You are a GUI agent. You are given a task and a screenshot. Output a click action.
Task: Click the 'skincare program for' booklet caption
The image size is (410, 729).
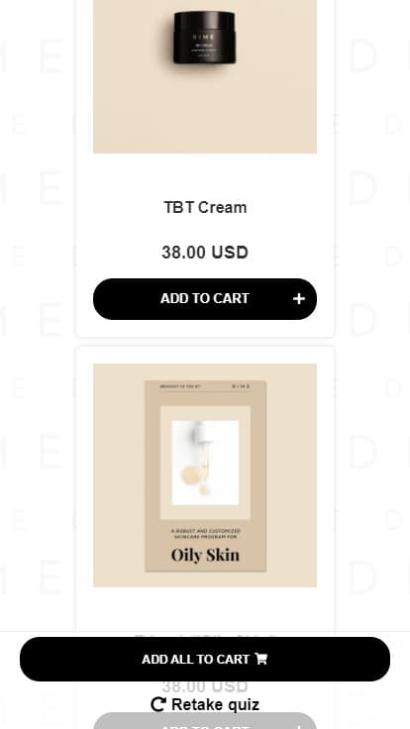click(x=205, y=537)
